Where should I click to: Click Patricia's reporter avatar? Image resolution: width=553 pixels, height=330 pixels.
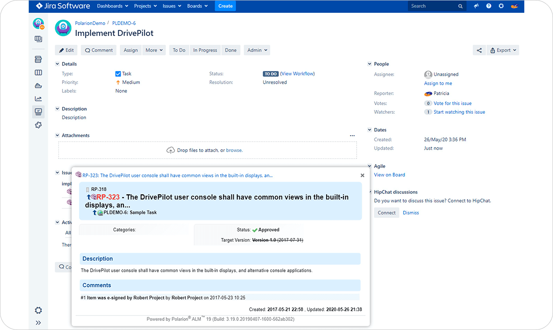428,93
